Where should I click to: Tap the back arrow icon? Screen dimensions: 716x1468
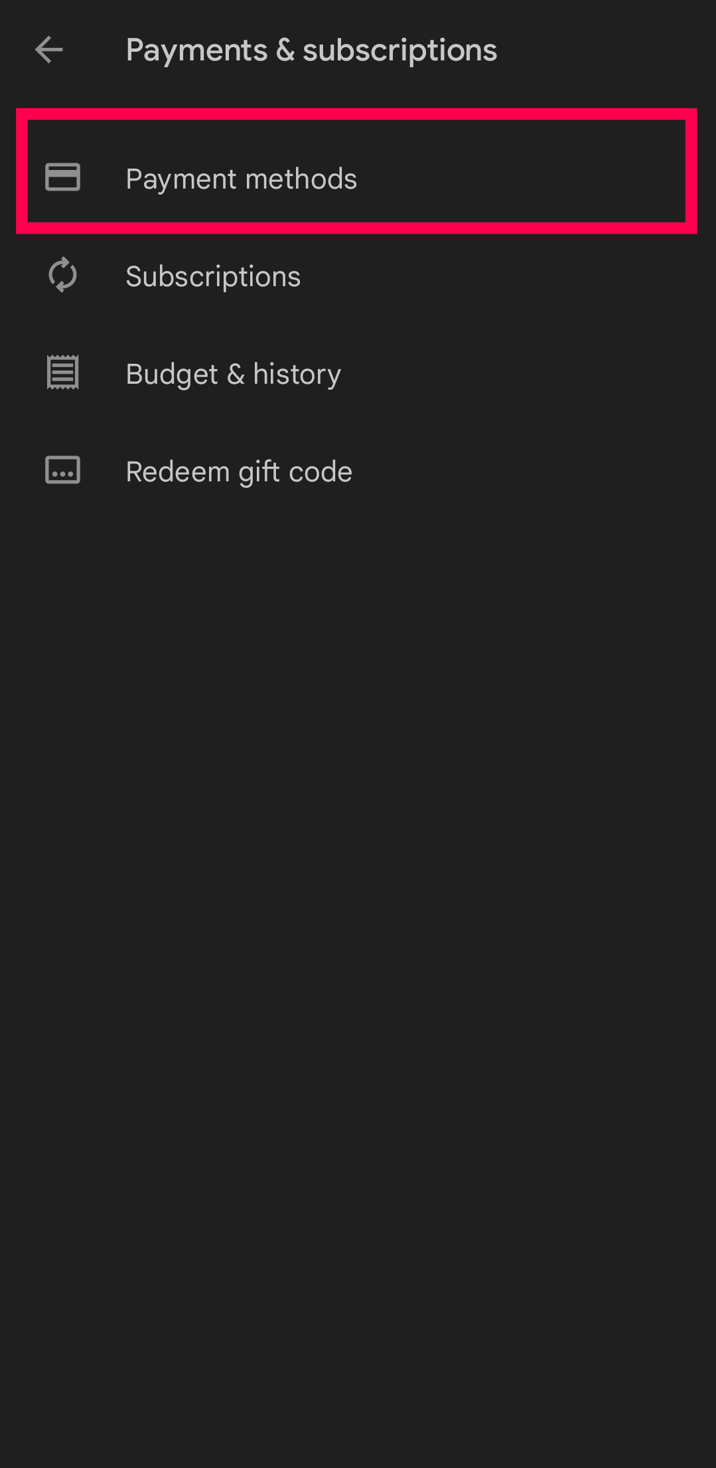pos(49,50)
